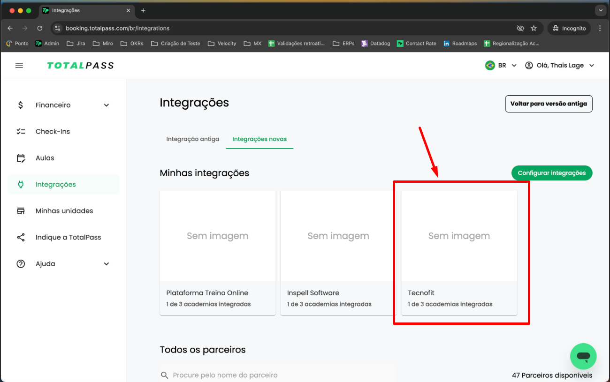This screenshot has width=610, height=382.
Task: Click the Tecnofit card title text
Action: pyautogui.click(x=421, y=293)
